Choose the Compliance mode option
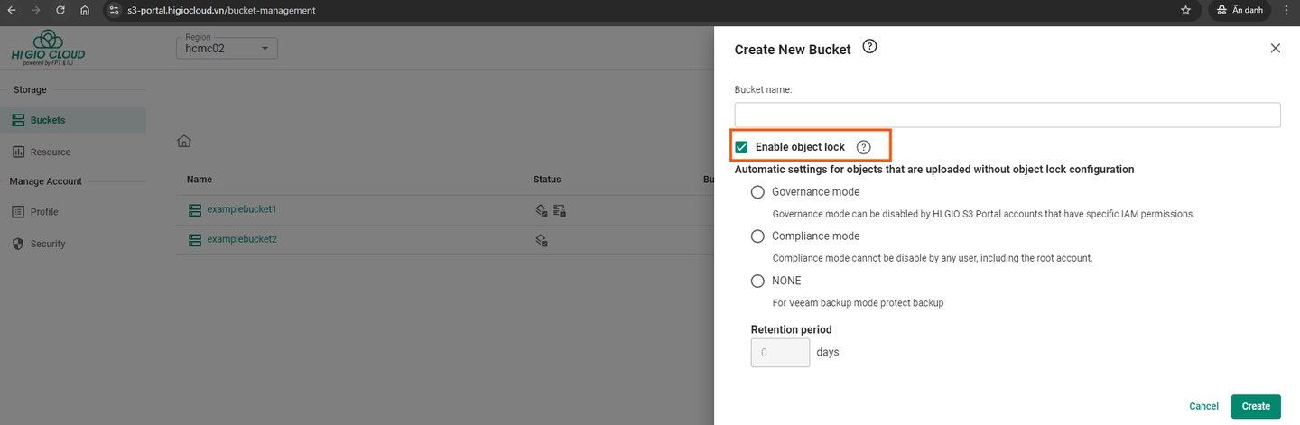This screenshot has width=1300, height=425. (x=758, y=236)
